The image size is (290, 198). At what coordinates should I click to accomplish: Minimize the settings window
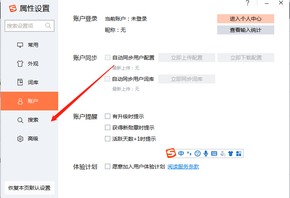(x=266, y=3)
